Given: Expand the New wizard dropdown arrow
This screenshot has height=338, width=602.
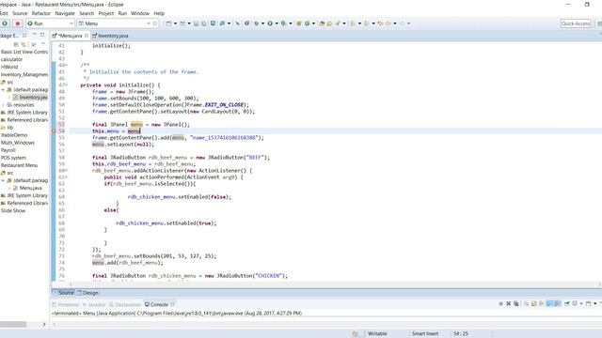Looking at the screenshot, I should pos(175,23).
